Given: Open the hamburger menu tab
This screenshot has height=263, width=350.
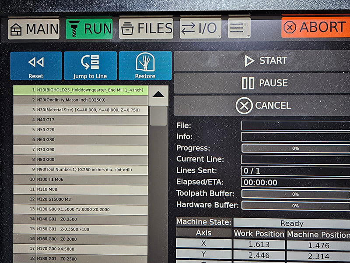Looking at the screenshot, I should (239, 28).
